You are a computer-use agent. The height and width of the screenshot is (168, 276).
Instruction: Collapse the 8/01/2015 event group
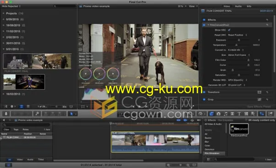(x=3, y=49)
